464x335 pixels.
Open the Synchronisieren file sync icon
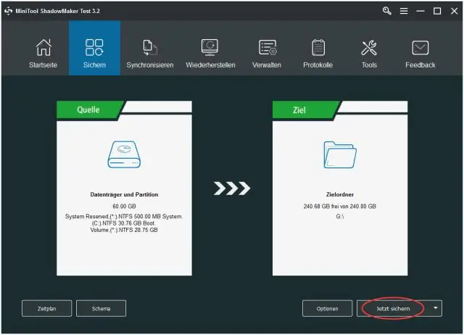150,47
